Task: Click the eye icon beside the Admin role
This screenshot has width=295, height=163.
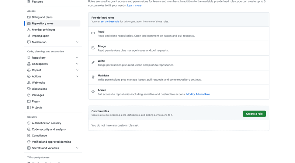Action: (x=93, y=92)
